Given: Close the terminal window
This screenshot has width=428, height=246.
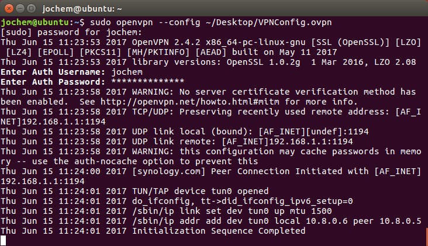Looking at the screenshot, I should coord(8,9).
